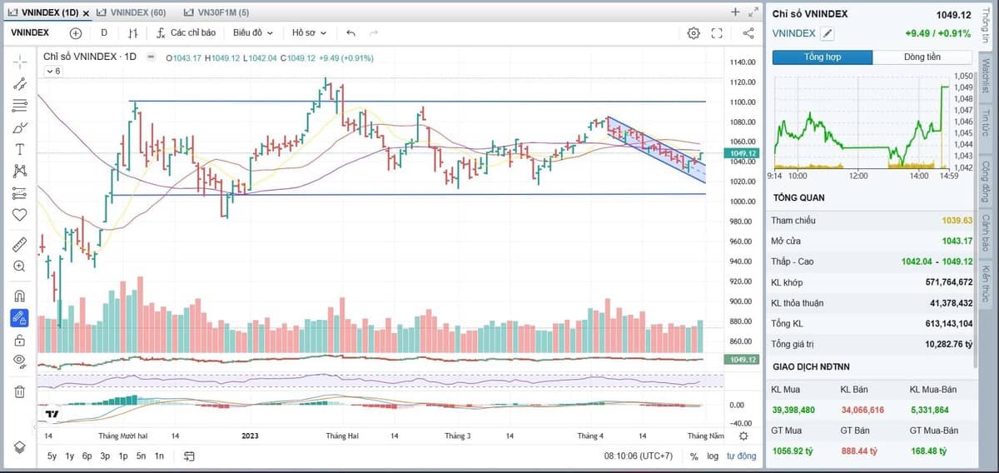Expand the indicators legend showing 6
The image size is (999, 473).
[52, 72]
